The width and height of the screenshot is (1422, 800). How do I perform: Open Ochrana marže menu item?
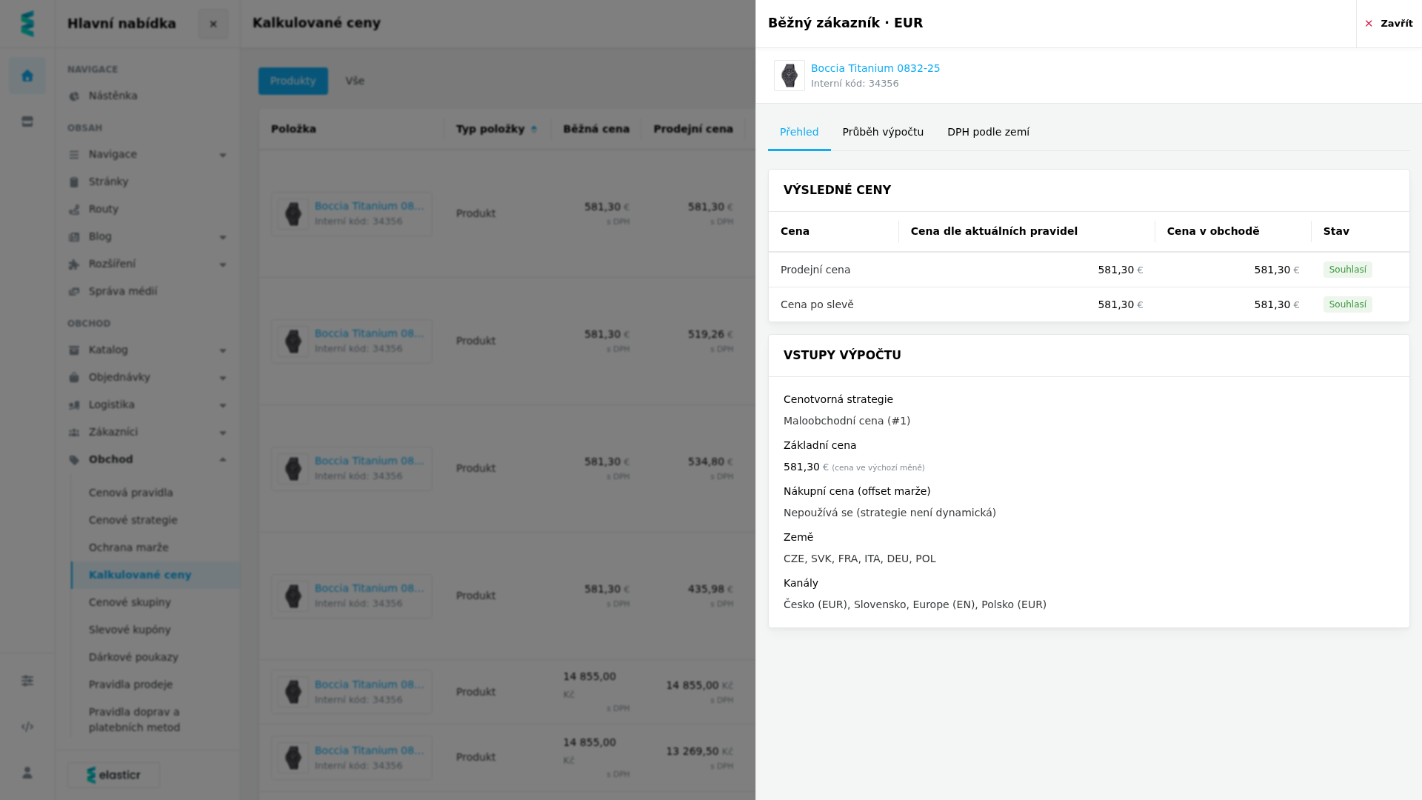[x=128, y=548]
